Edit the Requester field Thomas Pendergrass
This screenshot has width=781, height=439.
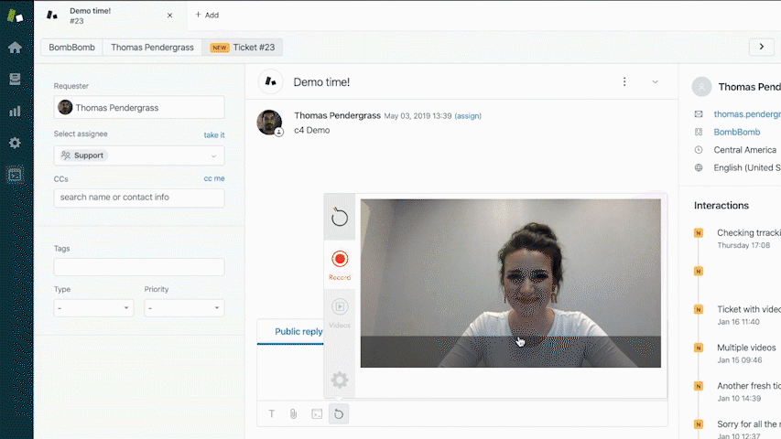pos(139,108)
